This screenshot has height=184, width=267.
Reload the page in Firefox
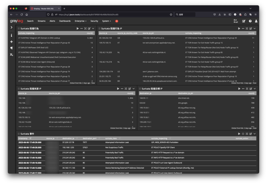(22, 15)
